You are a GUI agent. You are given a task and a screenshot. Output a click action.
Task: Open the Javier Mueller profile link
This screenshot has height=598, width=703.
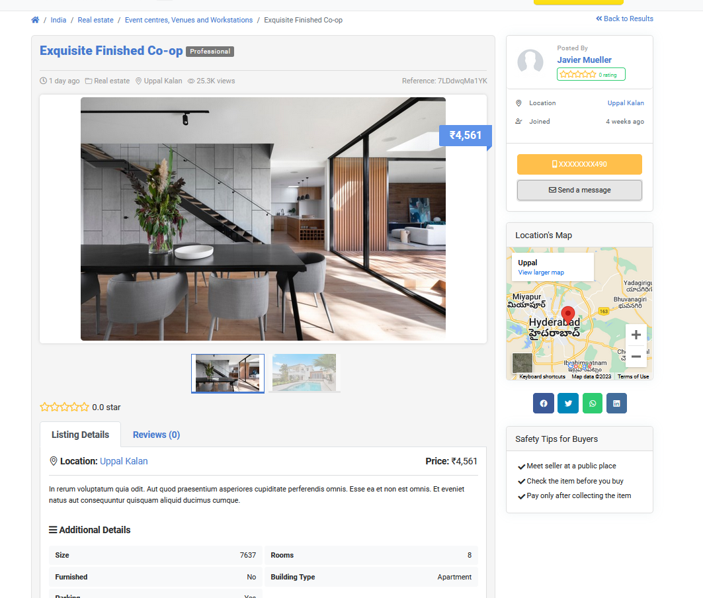coord(584,60)
